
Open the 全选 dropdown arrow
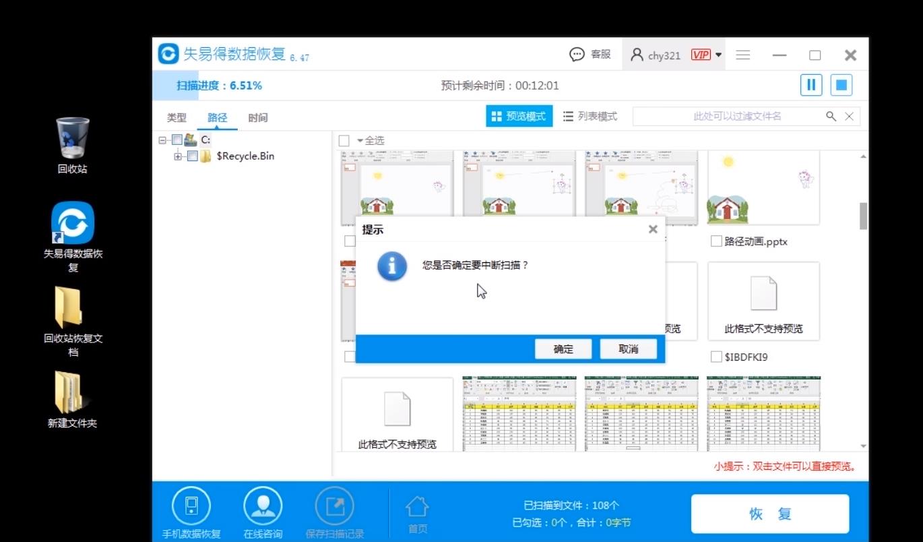360,140
